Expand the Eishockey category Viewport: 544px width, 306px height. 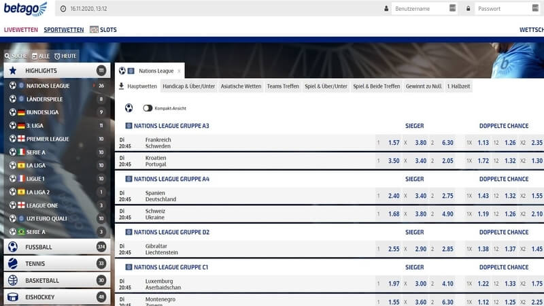(57, 297)
